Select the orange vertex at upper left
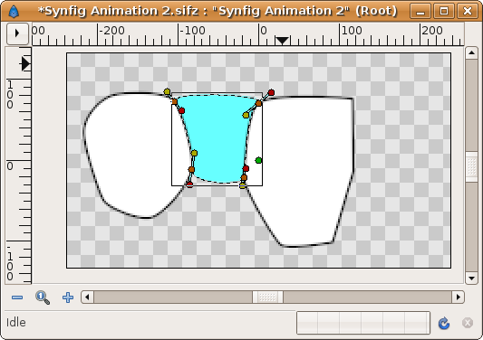Viewport: 483px width, 340px height. [174, 101]
